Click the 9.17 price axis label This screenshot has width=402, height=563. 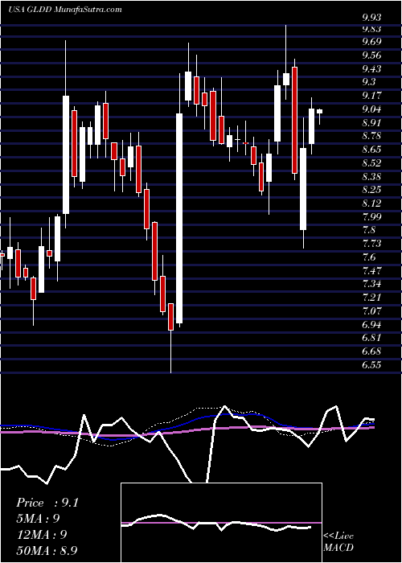(371, 95)
